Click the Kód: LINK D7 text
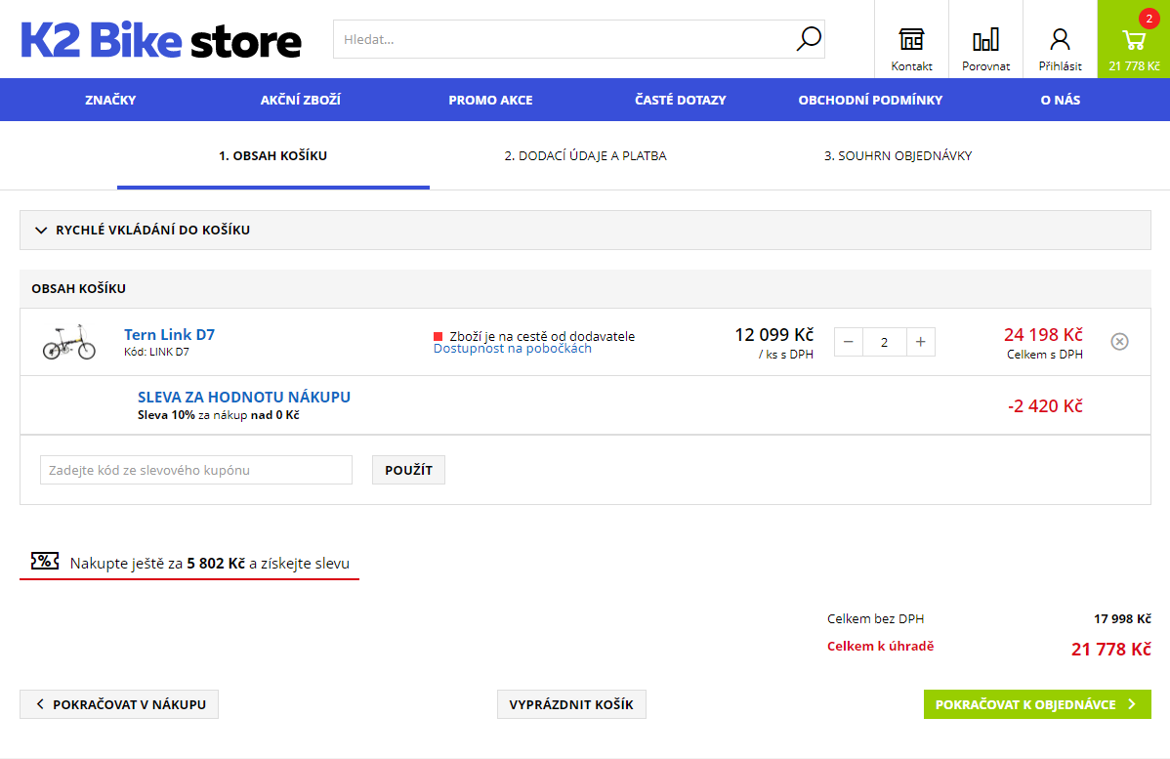1170x759 pixels. point(156,352)
